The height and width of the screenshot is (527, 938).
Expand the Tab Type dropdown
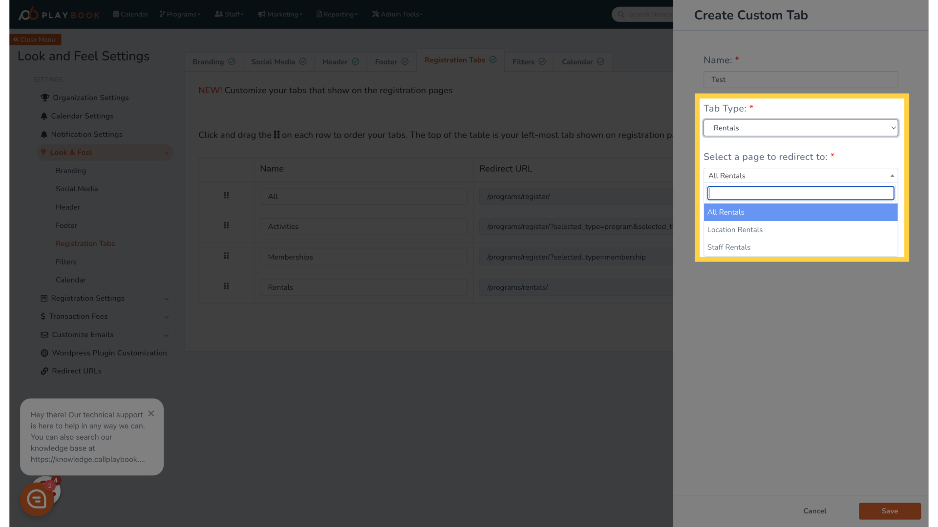801,127
